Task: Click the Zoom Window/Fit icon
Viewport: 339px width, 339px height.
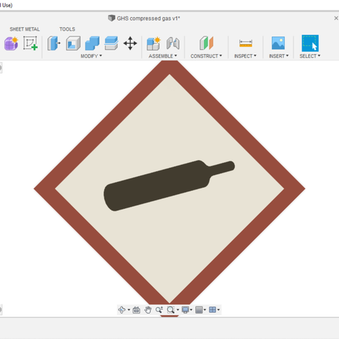Action: pyautogui.click(x=171, y=309)
